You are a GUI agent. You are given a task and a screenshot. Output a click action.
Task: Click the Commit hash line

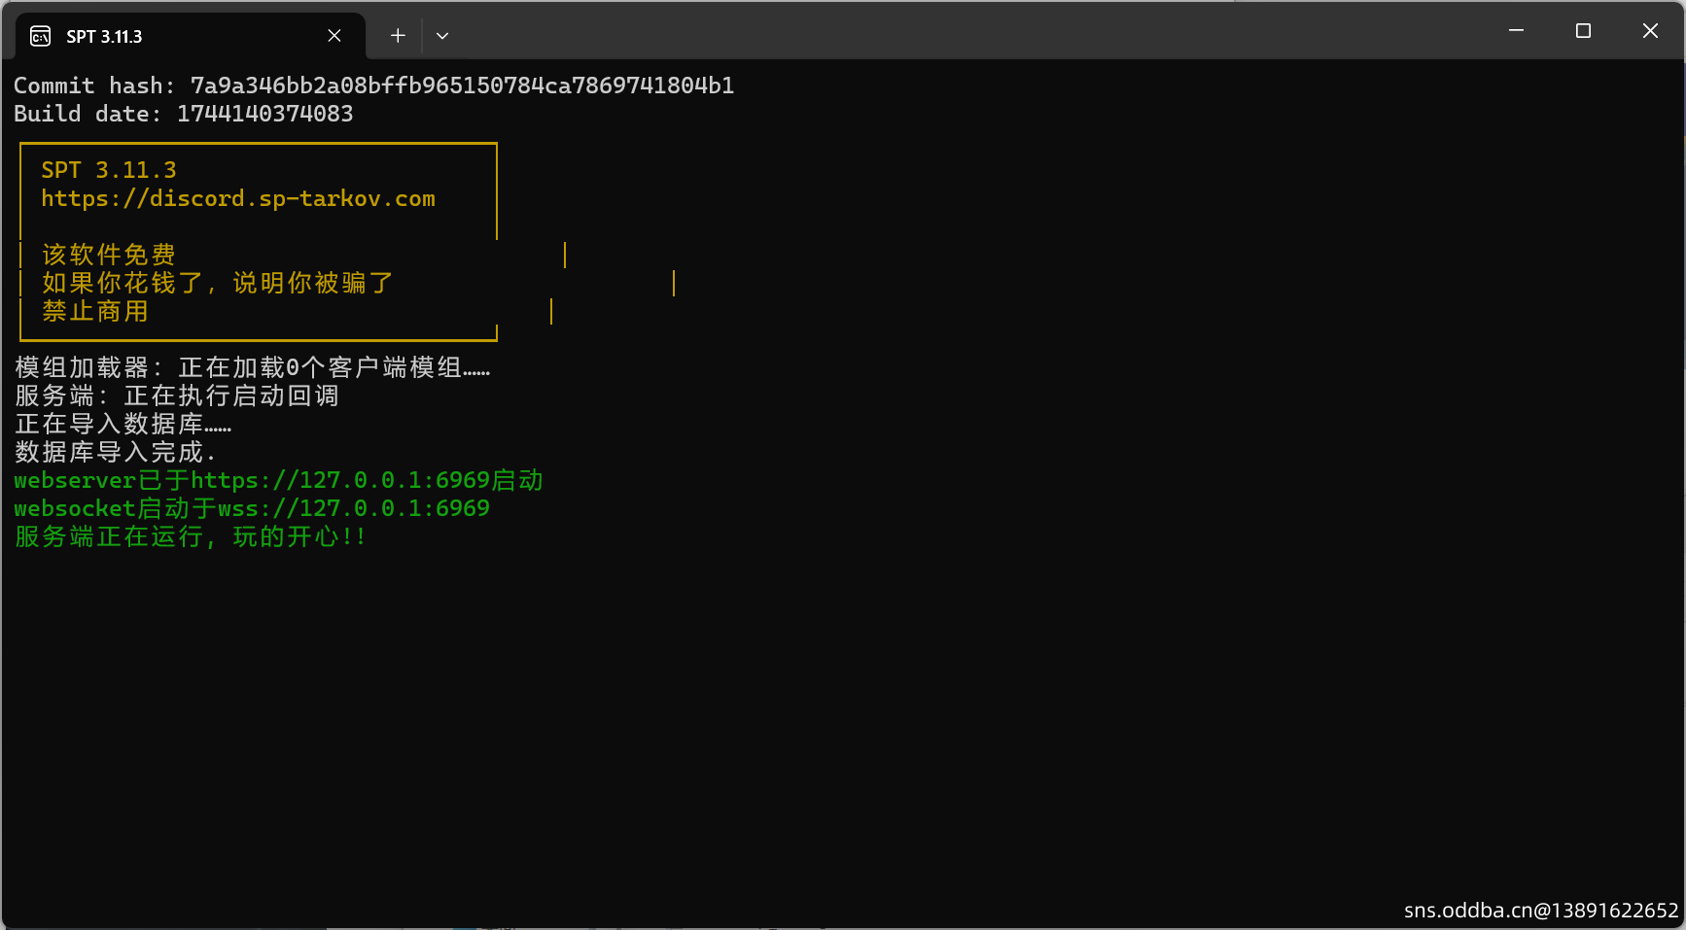(x=374, y=86)
